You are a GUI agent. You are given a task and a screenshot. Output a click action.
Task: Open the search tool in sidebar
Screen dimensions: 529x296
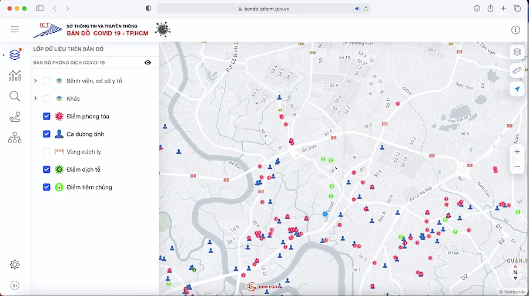(x=15, y=97)
